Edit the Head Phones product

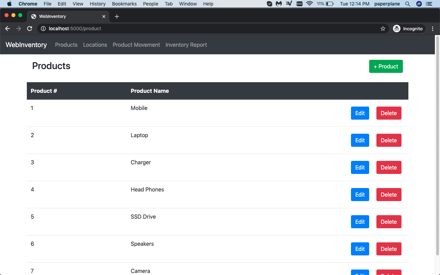tap(360, 195)
